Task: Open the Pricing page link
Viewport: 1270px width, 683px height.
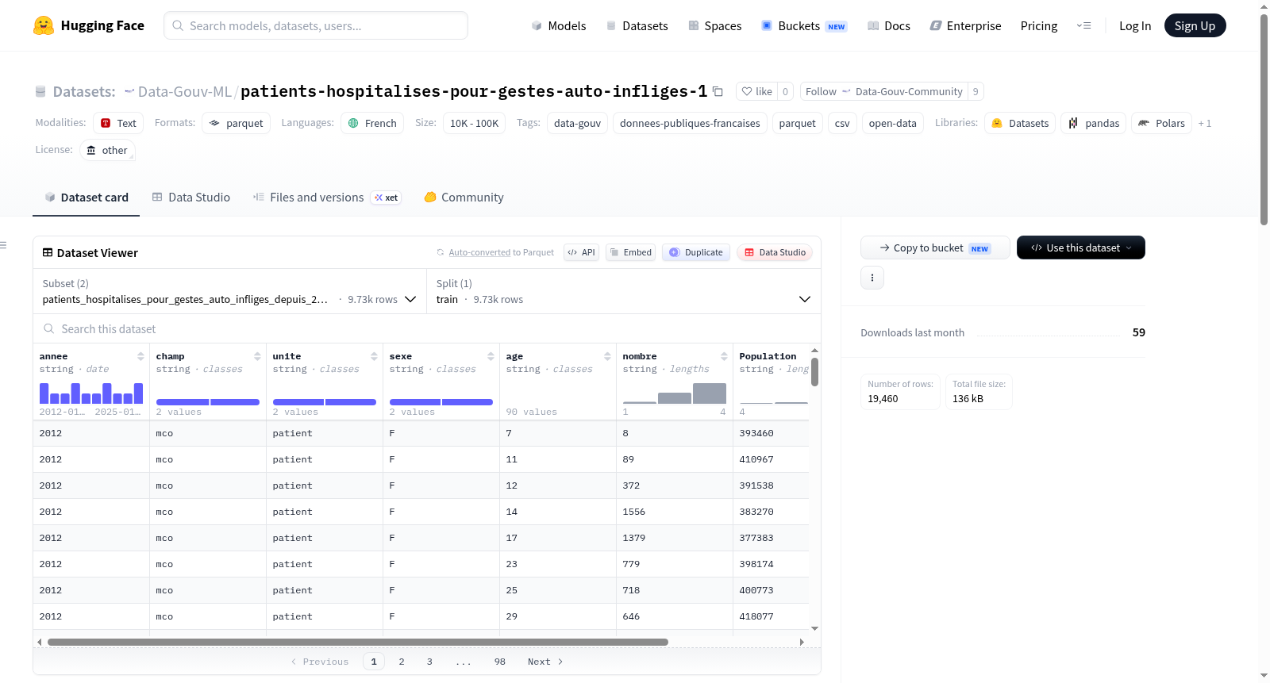Action: pos(1039,26)
